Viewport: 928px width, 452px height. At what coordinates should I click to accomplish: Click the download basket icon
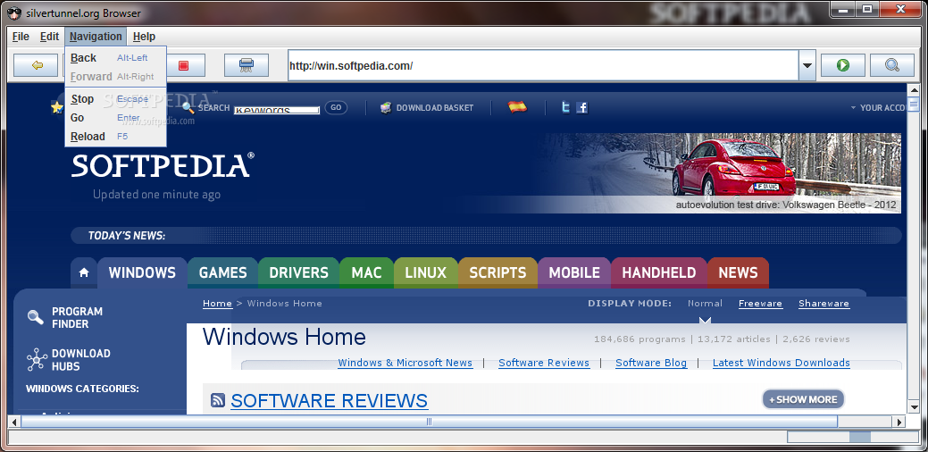(386, 108)
